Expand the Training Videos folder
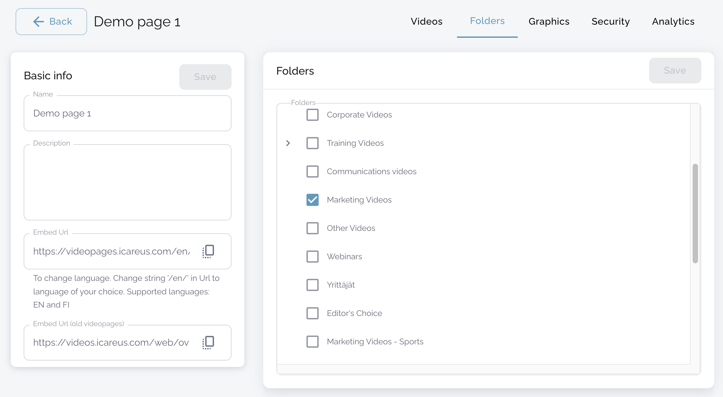Screen dimensions: 723x397 pos(288,143)
